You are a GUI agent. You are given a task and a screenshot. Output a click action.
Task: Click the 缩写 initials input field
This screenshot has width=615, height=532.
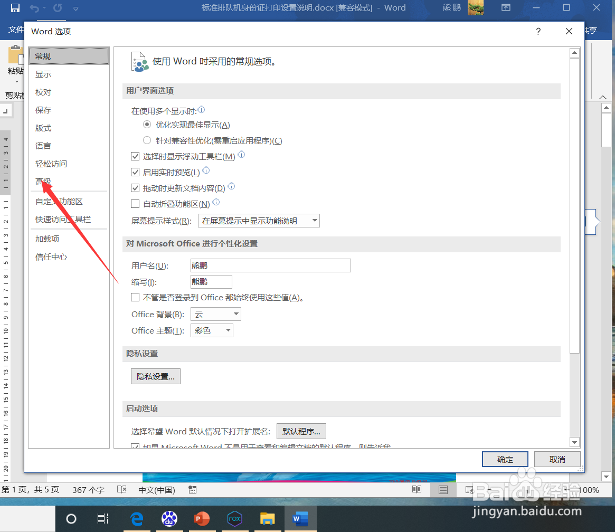[211, 281]
